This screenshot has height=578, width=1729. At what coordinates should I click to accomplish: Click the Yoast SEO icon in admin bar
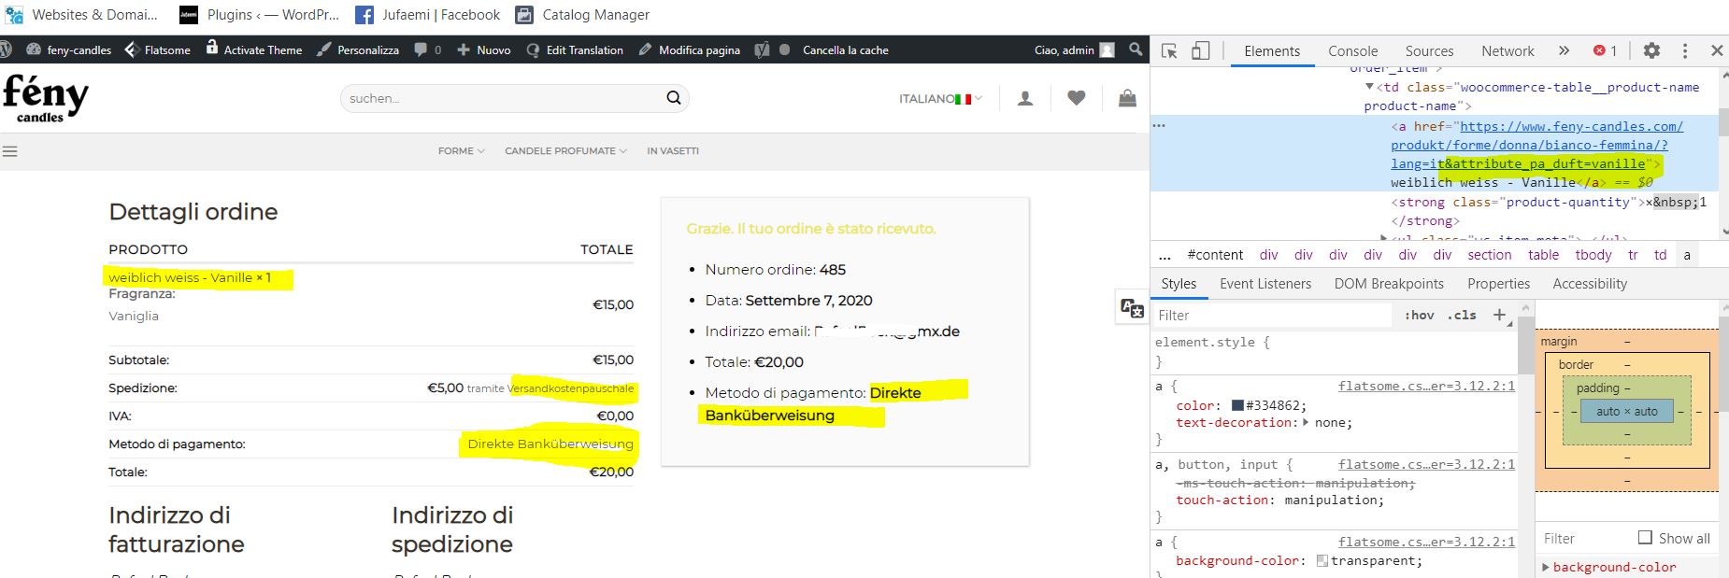(x=762, y=50)
